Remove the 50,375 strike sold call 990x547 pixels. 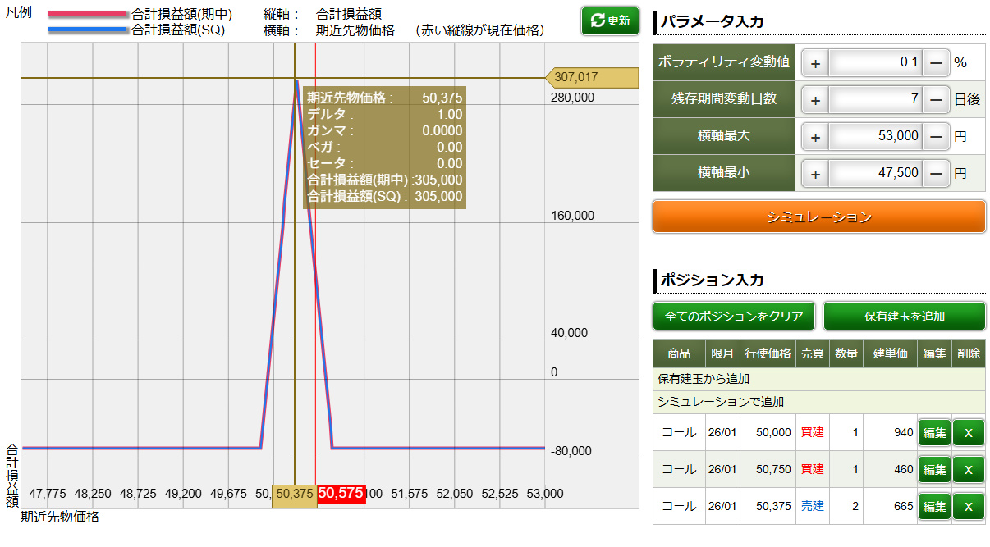(x=969, y=507)
